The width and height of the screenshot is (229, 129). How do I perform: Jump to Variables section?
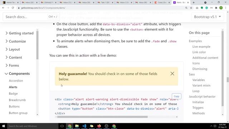tap(199, 80)
